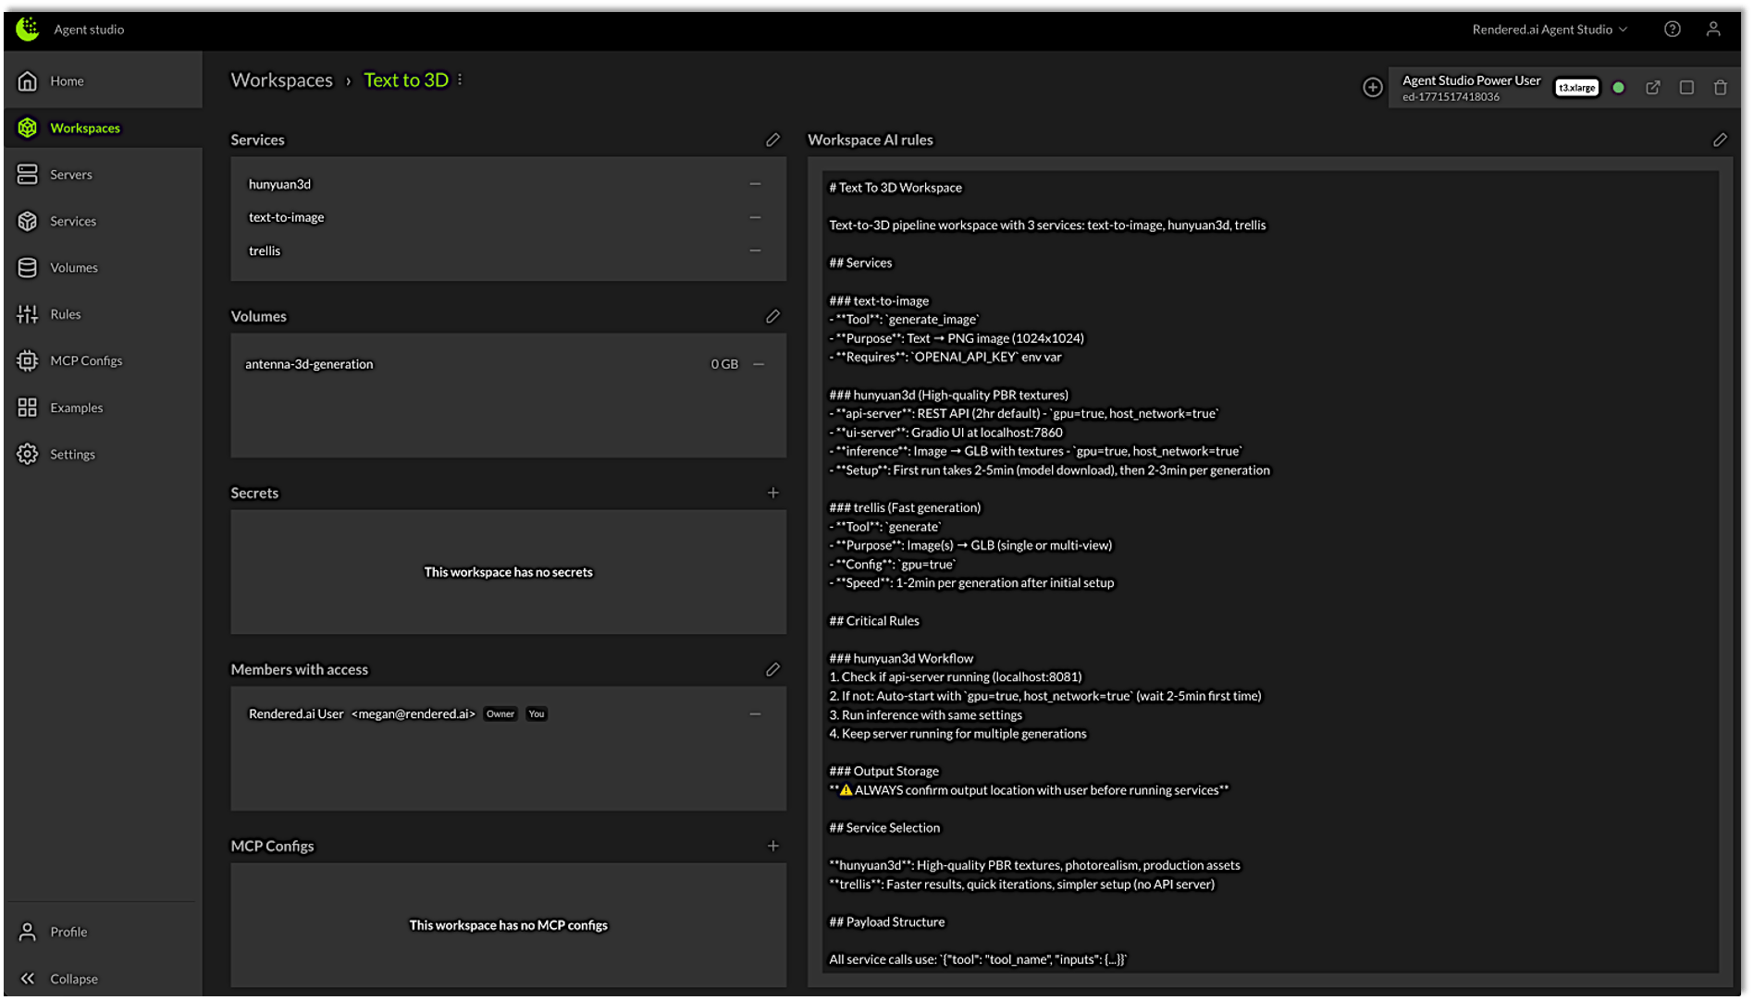Click the green agent status indicator

tap(1619, 87)
